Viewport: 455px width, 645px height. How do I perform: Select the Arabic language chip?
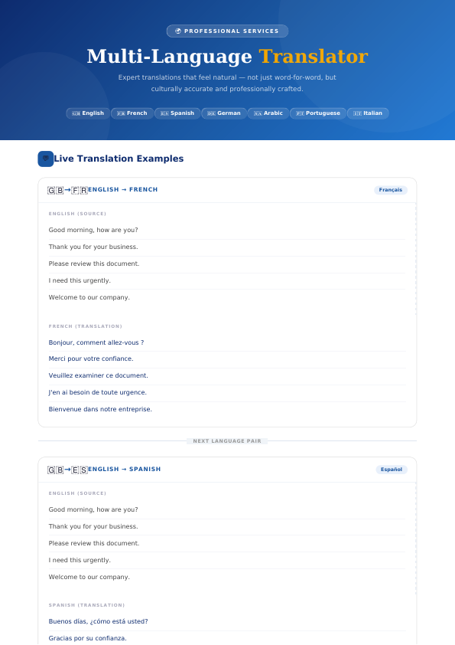click(268, 113)
